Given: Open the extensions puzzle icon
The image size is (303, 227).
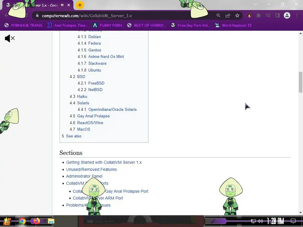Looking at the screenshot, I should (x=258, y=15).
